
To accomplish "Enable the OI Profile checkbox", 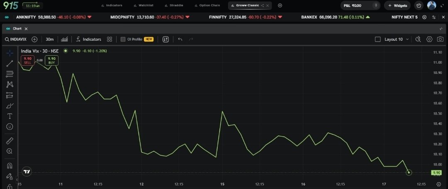I will click(123, 39).
